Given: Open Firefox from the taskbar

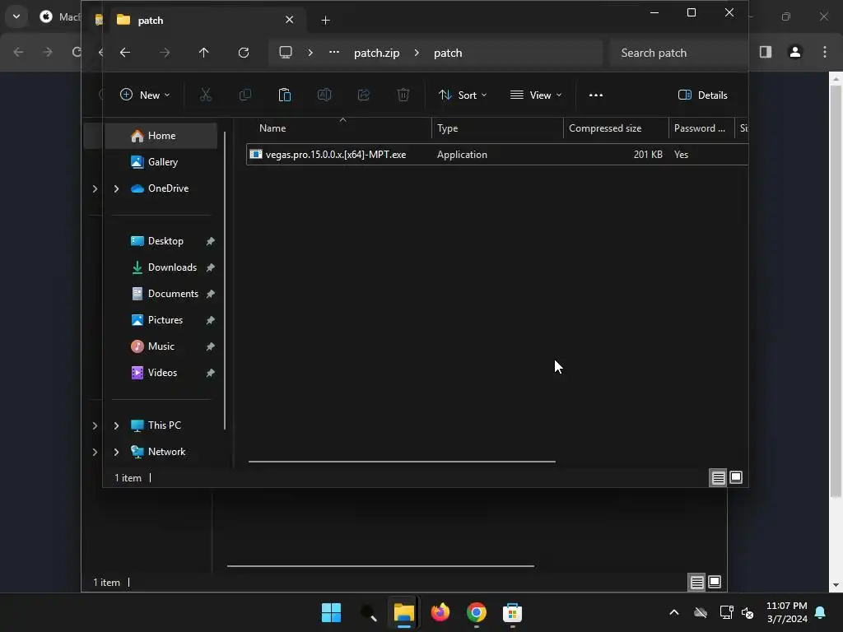Looking at the screenshot, I should point(440,612).
